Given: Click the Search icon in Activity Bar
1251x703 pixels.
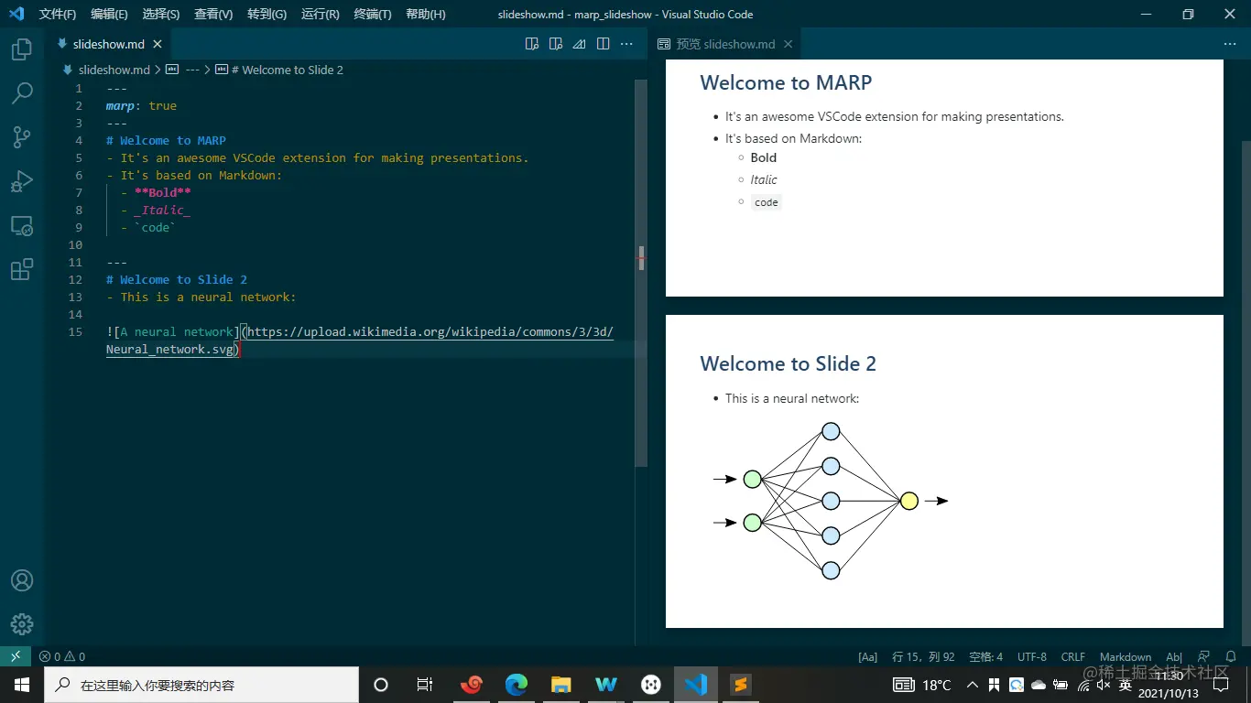Looking at the screenshot, I should [x=22, y=92].
